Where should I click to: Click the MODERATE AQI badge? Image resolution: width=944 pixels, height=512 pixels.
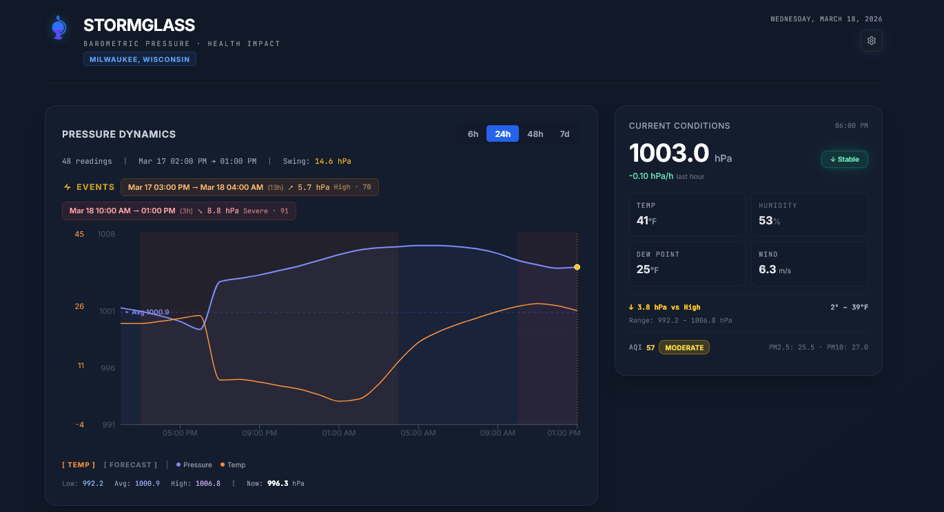tap(684, 348)
